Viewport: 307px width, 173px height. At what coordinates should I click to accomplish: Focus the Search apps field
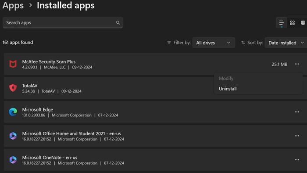[x=63, y=22]
